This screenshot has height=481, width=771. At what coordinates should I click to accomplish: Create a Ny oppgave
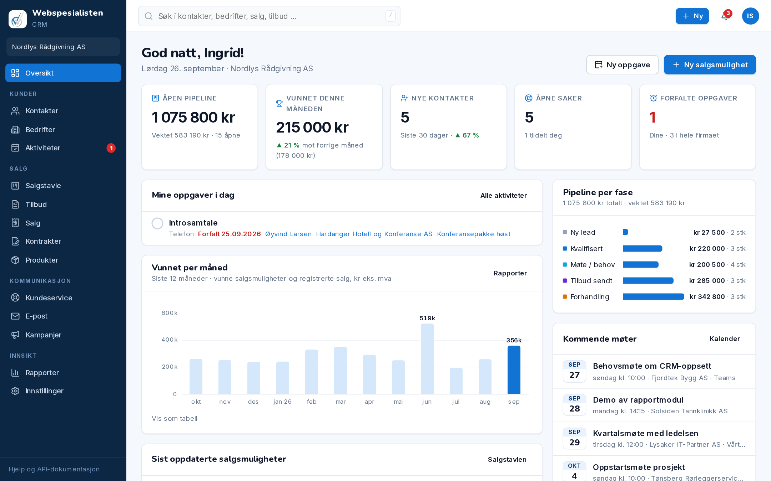point(622,65)
